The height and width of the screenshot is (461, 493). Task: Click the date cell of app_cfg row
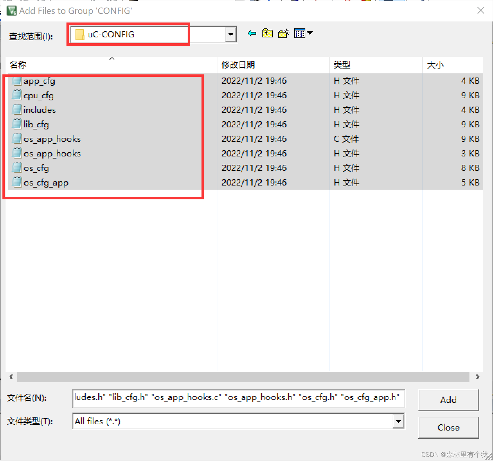pyautogui.click(x=254, y=81)
